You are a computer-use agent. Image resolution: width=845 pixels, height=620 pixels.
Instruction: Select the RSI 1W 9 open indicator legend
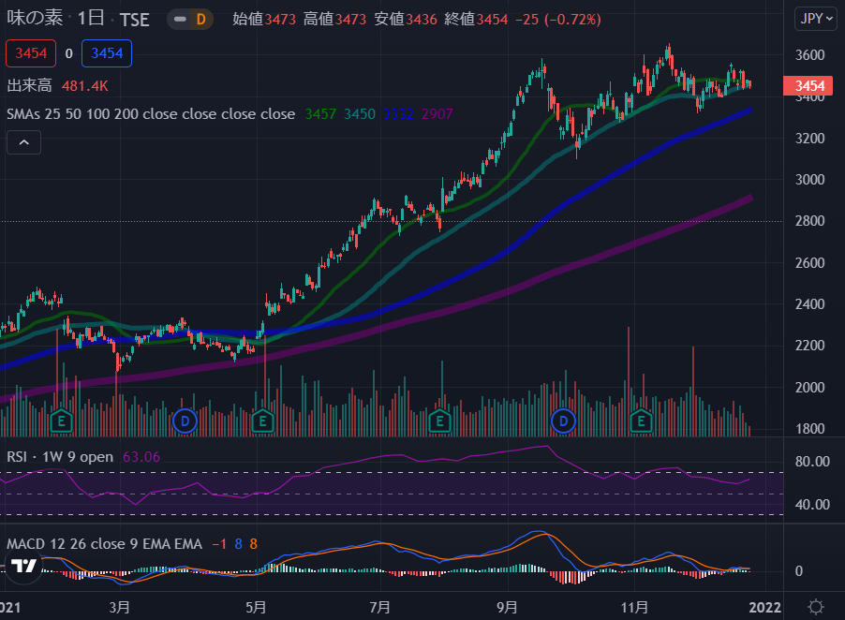[x=60, y=457]
